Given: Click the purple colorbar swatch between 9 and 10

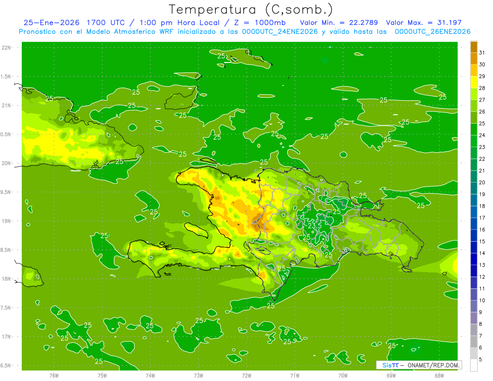Looking at the screenshot, I should point(474,306).
